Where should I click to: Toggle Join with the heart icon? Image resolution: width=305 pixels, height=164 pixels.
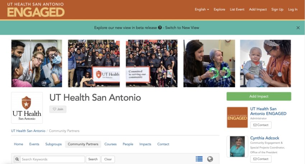click(x=58, y=109)
